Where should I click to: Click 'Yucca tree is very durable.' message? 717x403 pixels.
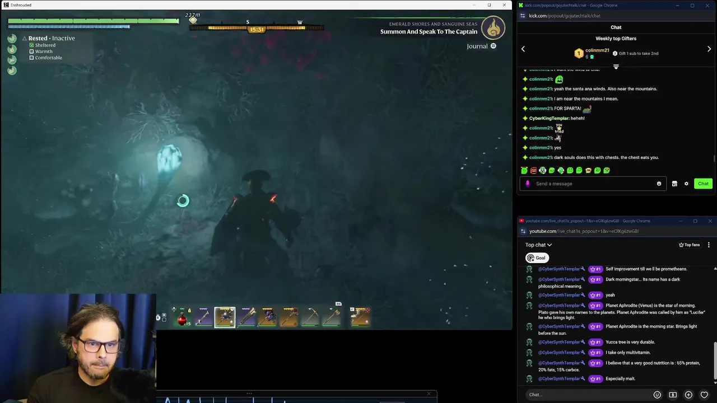[630, 342]
